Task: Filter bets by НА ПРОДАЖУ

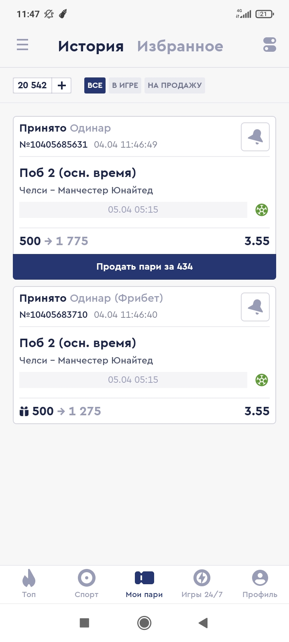Action: (175, 85)
